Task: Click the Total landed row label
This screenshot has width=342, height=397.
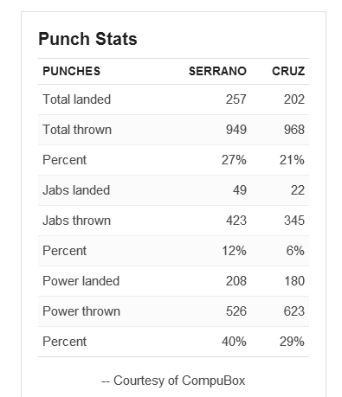Action: [x=77, y=99]
